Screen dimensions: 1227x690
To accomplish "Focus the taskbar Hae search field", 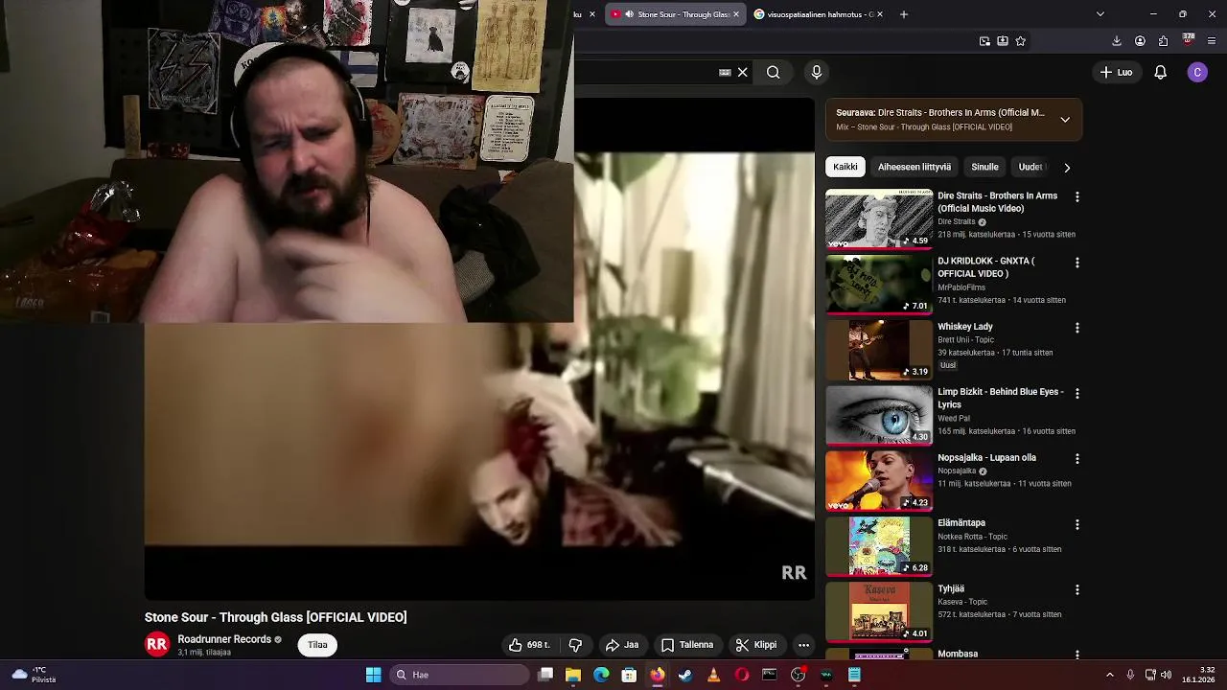I will click(x=460, y=675).
